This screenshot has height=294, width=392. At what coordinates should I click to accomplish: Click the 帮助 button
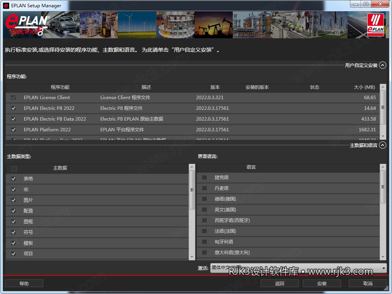pos(24,284)
